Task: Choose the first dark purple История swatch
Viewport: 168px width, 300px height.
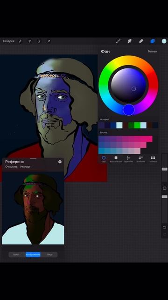Action: click(x=102, y=125)
